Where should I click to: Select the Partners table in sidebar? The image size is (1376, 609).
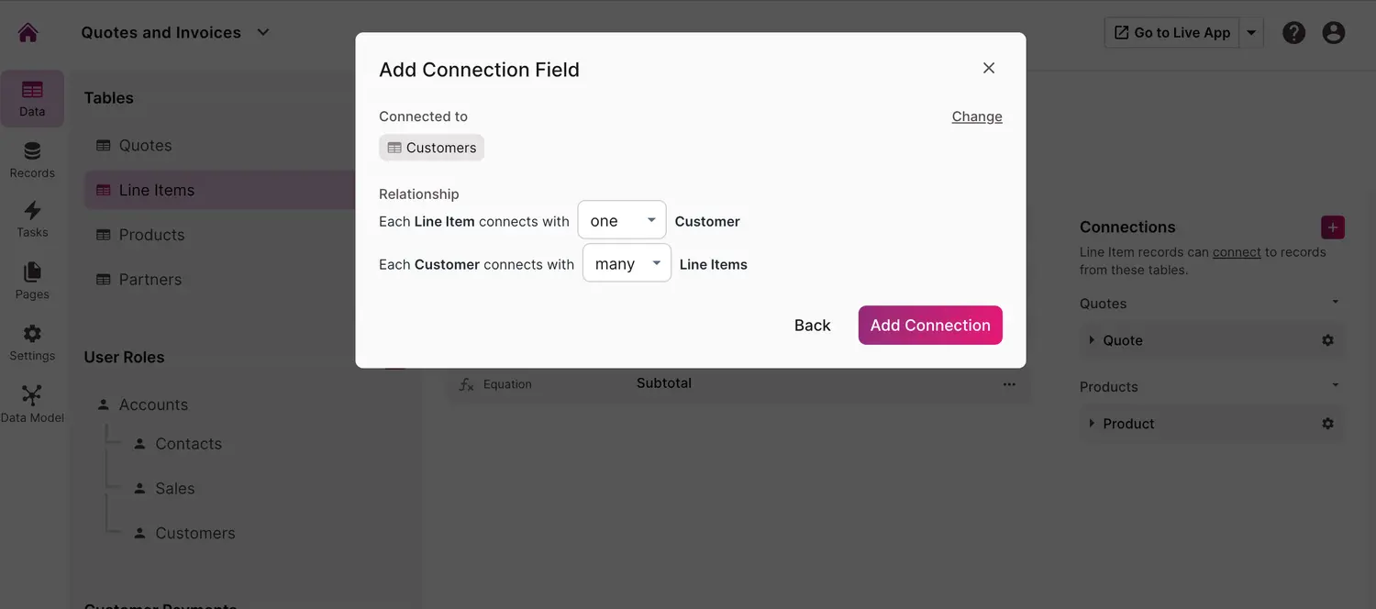(x=150, y=280)
